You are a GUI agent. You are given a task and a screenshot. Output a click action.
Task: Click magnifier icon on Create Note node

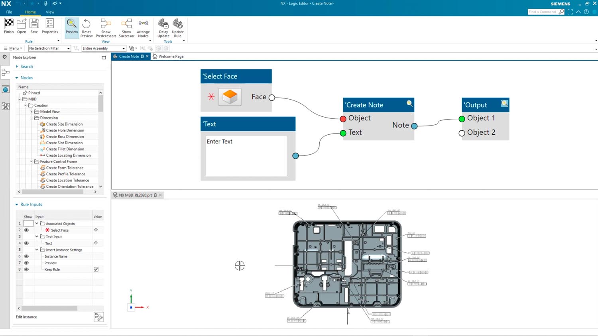pos(409,104)
